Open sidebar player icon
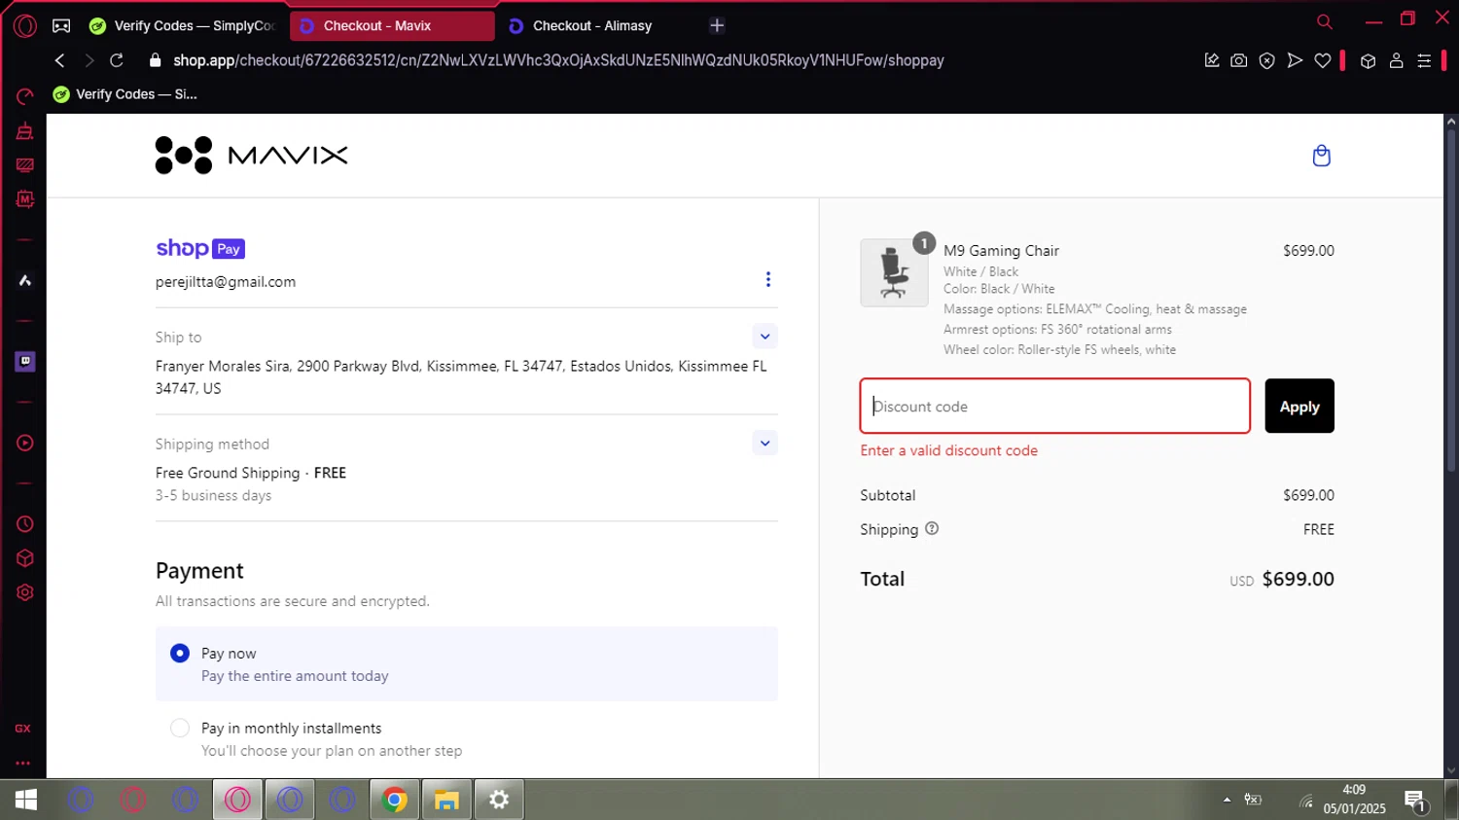 tap(25, 443)
